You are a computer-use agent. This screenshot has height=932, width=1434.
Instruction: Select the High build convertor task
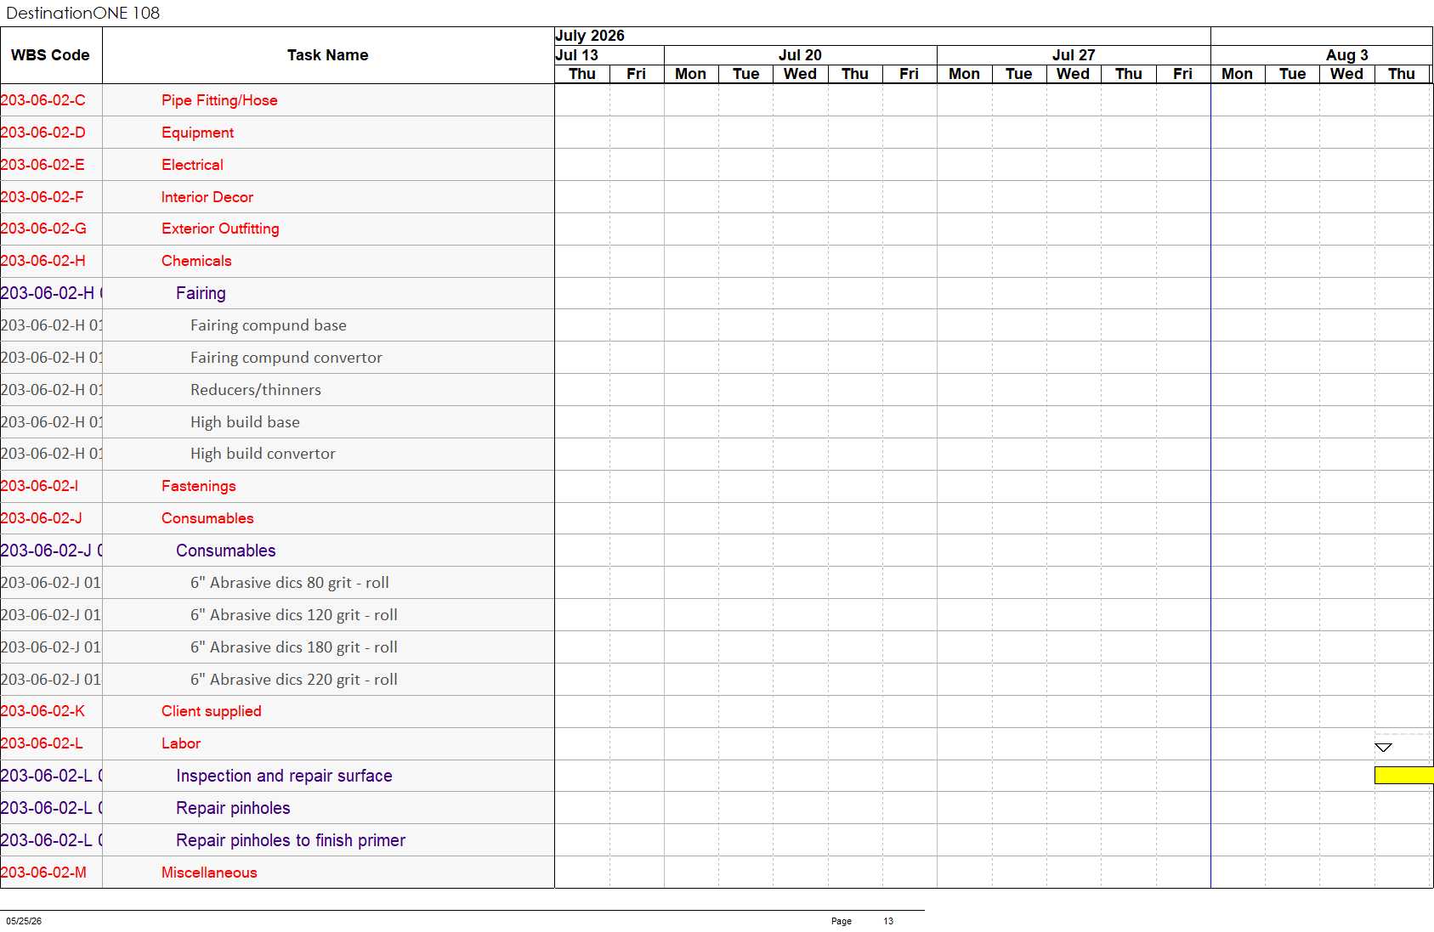[x=263, y=454]
